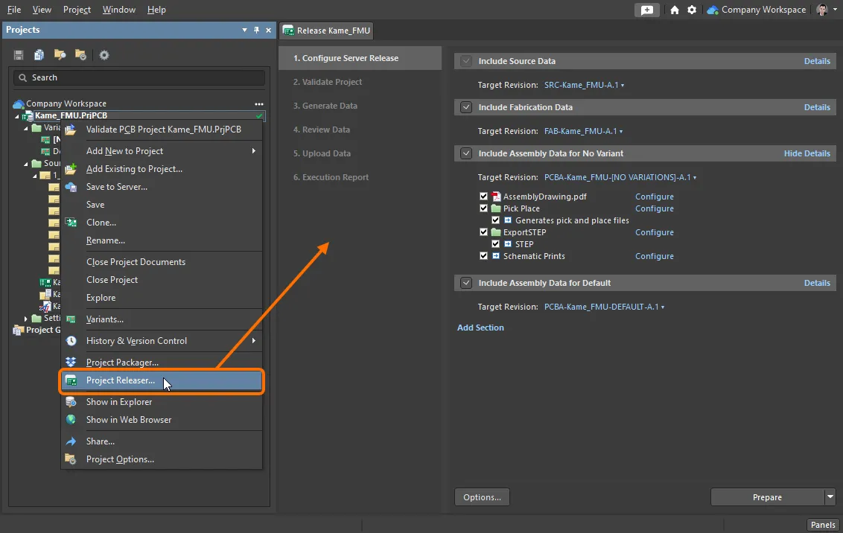The height and width of the screenshot is (533, 843).
Task: Go to the Home page icon
Action: click(x=674, y=10)
